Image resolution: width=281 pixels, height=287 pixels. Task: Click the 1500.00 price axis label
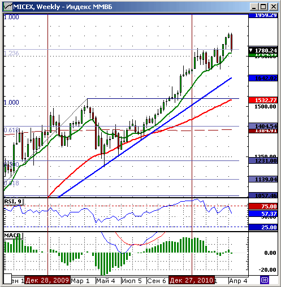point(265,107)
